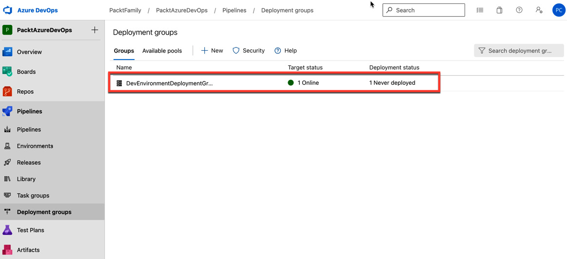
Task: Select Repos in the sidebar menu
Action: [x=25, y=92]
